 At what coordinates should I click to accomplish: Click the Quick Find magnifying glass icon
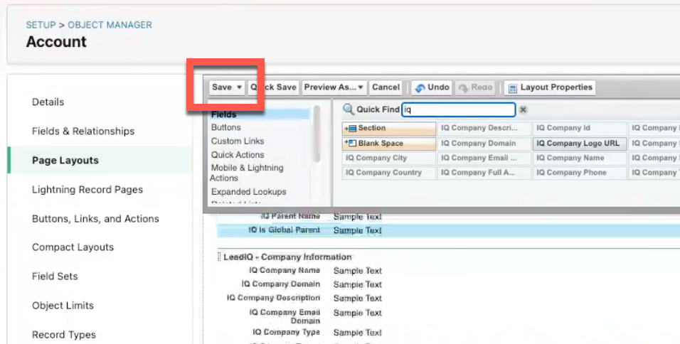[349, 109]
